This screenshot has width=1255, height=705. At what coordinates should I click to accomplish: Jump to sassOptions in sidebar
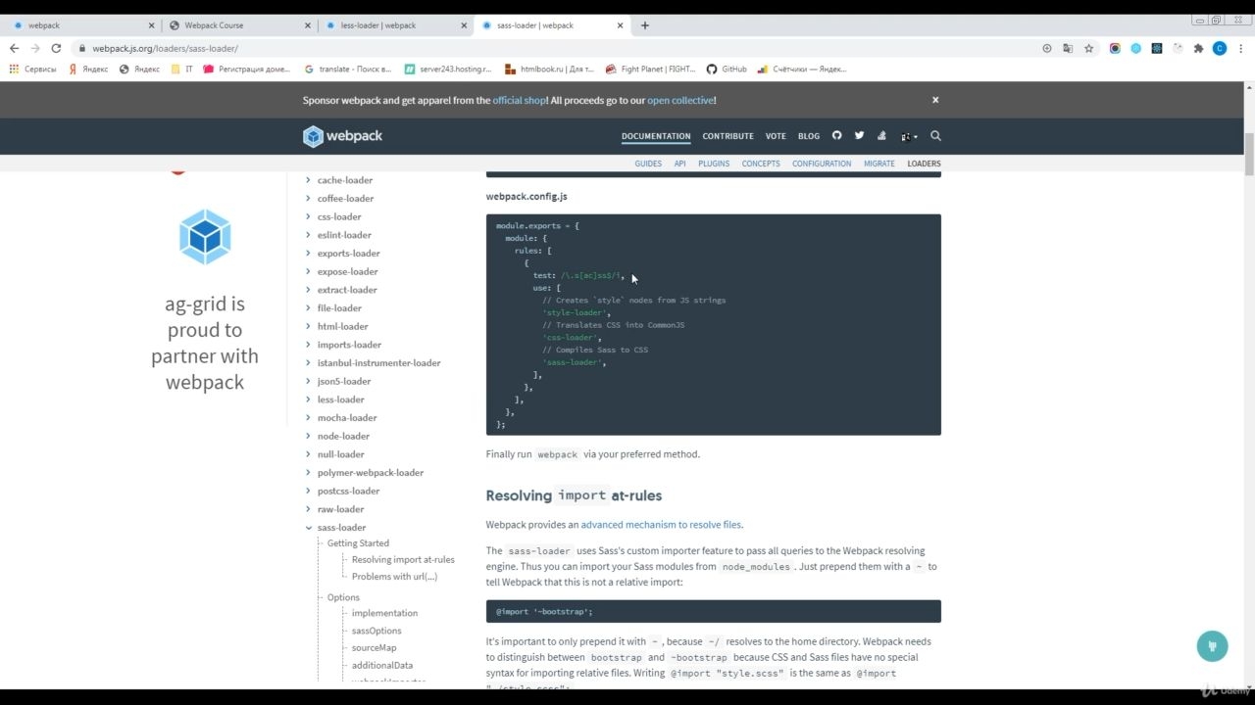tap(376, 631)
